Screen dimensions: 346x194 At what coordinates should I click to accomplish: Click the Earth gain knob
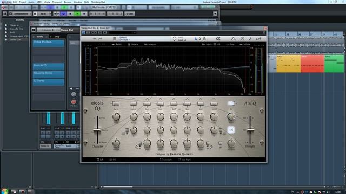(x=116, y=116)
